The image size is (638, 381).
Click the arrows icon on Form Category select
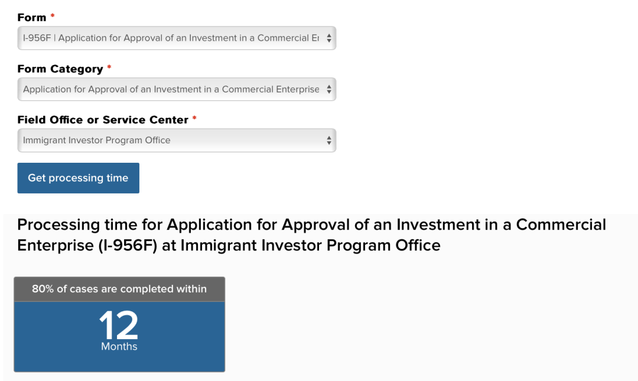point(329,90)
